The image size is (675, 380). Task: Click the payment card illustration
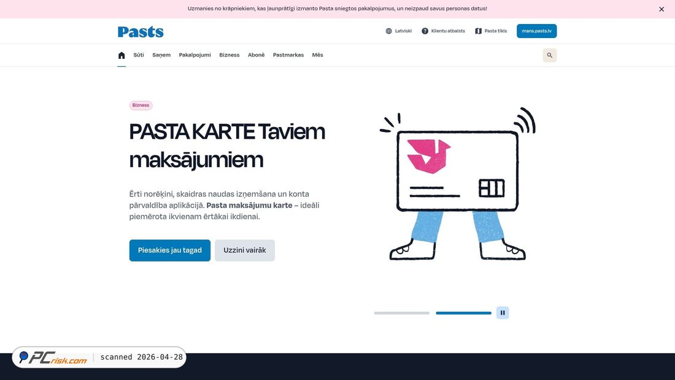pos(458,184)
